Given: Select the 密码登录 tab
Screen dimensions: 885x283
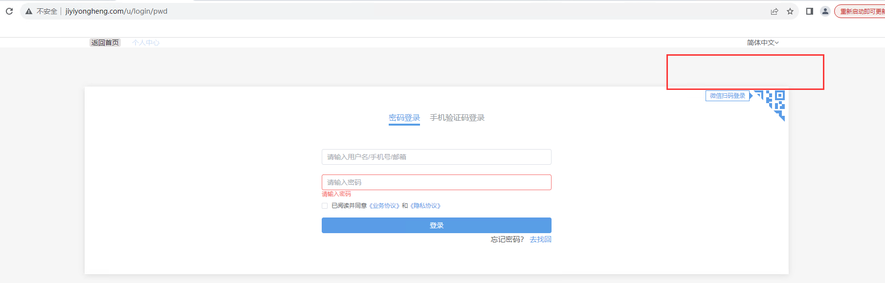Looking at the screenshot, I should [x=404, y=118].
